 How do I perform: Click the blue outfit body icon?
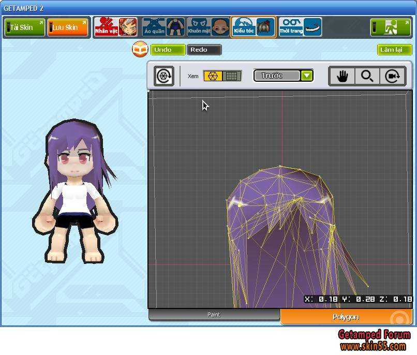pos(175,26)
